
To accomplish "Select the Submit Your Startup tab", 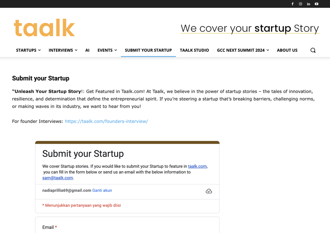I will pyautogui.click(x=148, y=50).
